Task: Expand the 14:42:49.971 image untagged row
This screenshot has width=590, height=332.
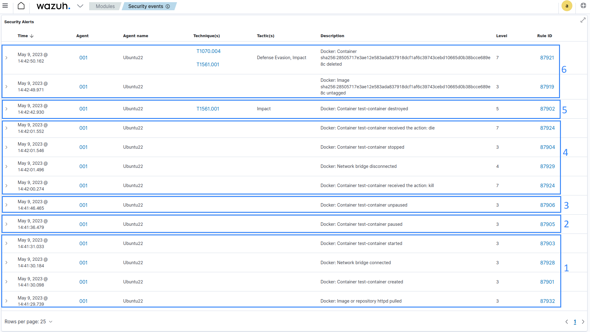Action: pyautogui.click(x=6, y=87)
